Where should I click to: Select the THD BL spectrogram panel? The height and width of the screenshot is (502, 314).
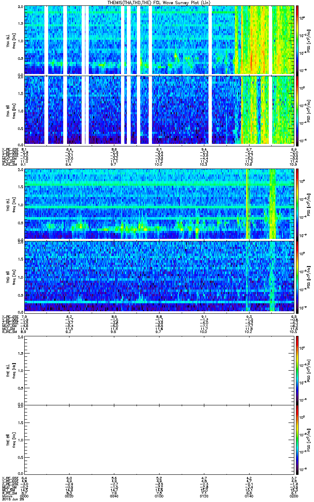point(159,204)
